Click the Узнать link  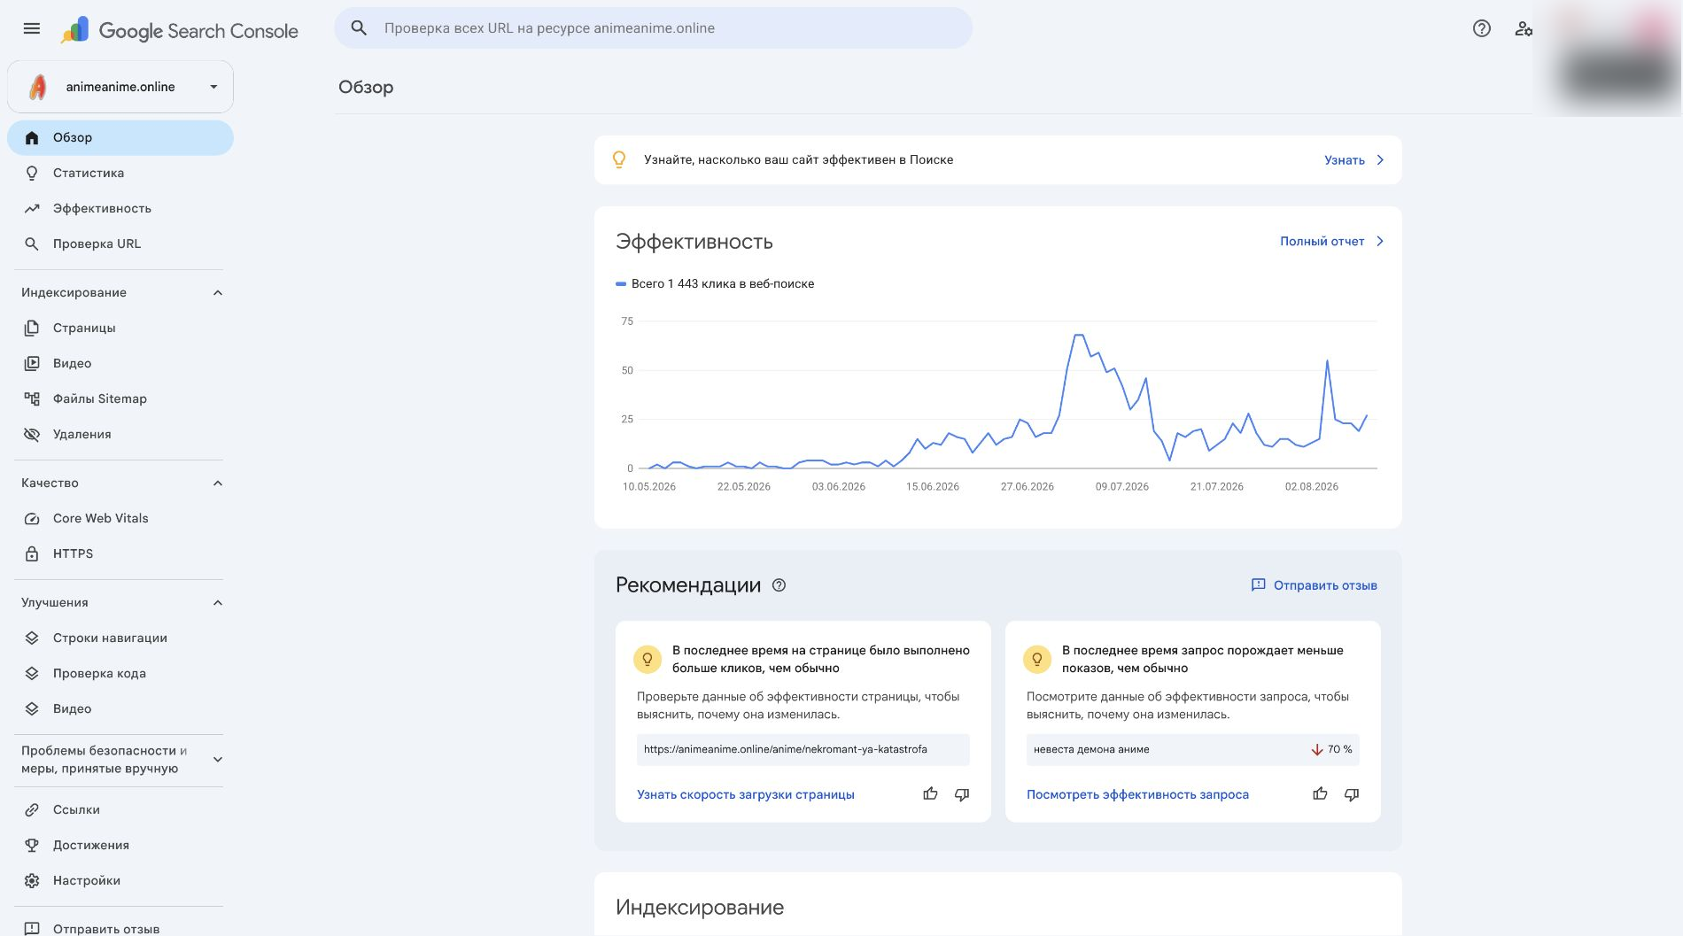1344,160
